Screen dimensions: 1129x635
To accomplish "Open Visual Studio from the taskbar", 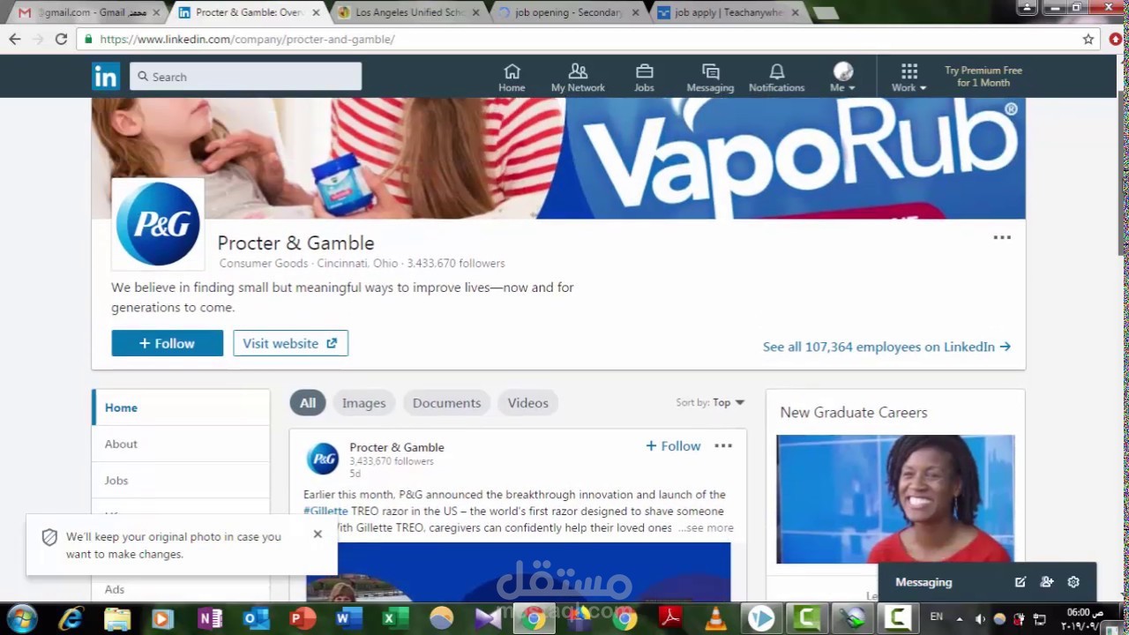I will tap(487, 618).
